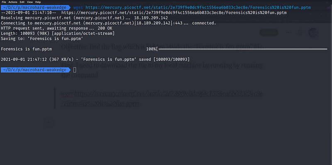This screenshot has height=165, width=332.
Task: Open the notifications bell icon
Action: coord(300,33)
